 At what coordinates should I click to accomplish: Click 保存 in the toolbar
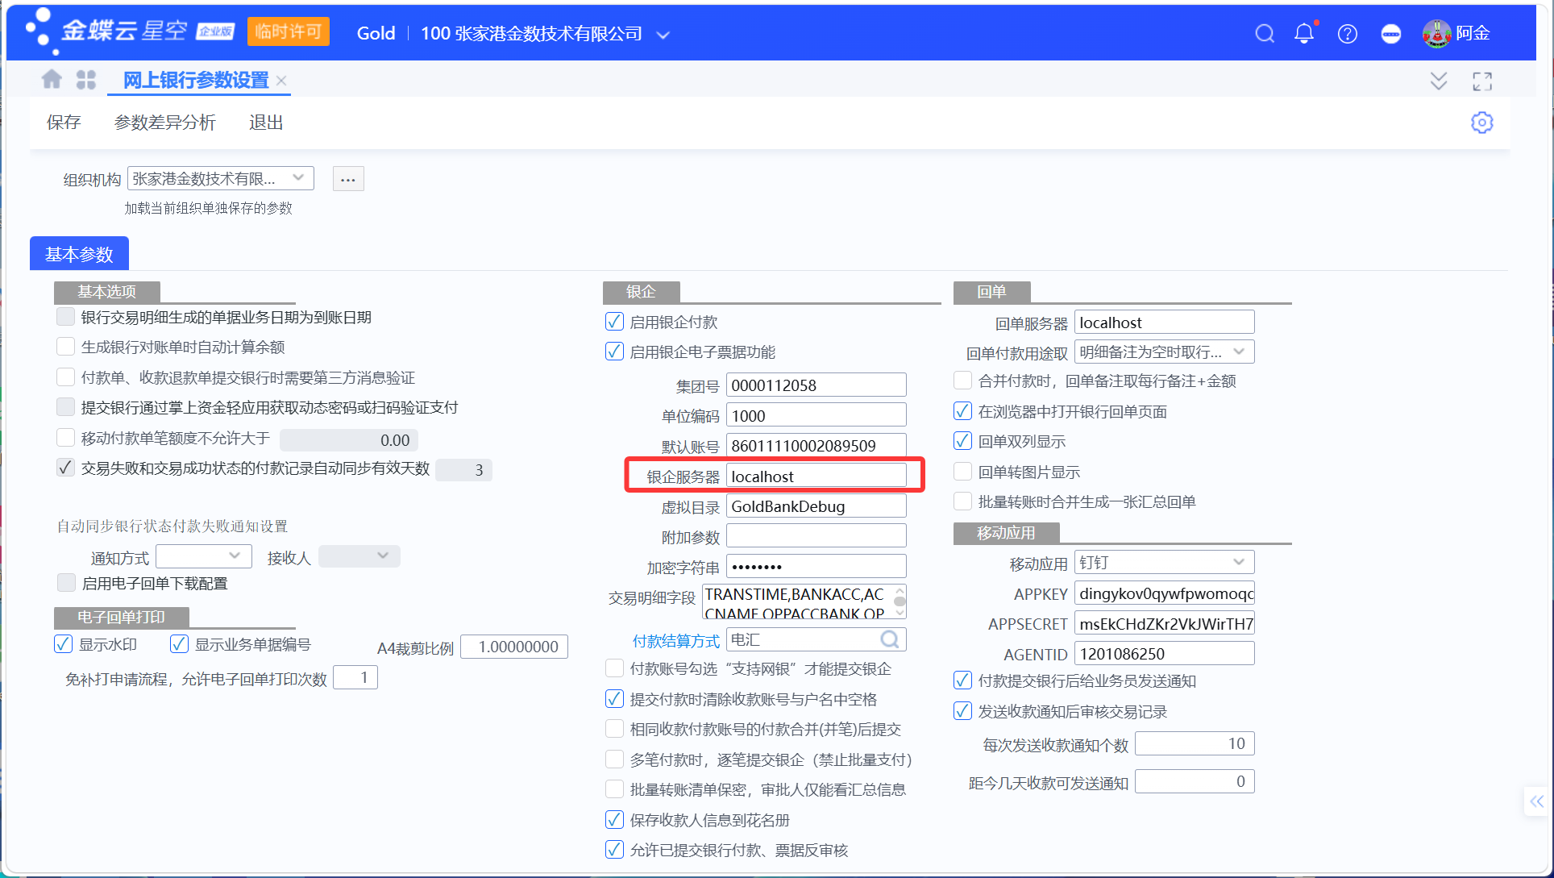[x=64, y=123]
